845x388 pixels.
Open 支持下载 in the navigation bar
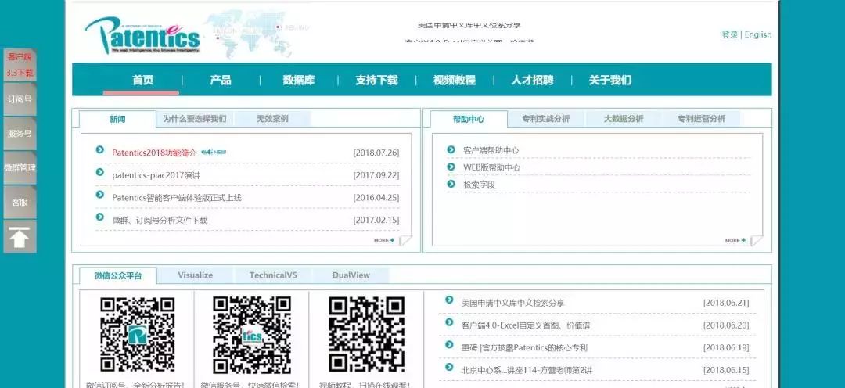tap(376, 81)
